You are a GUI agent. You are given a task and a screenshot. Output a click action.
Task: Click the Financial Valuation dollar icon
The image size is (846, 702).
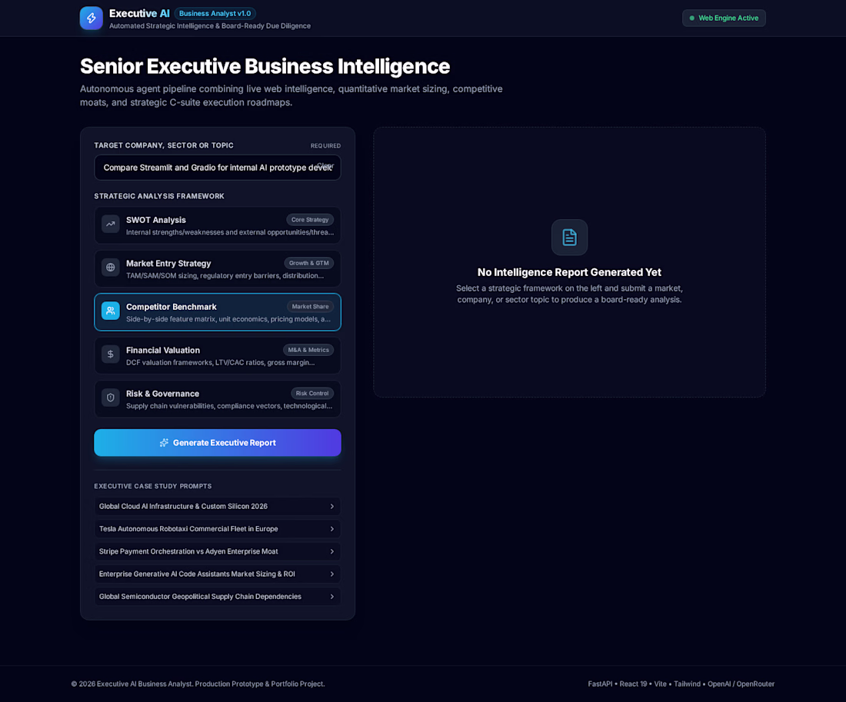pos(111,354)
